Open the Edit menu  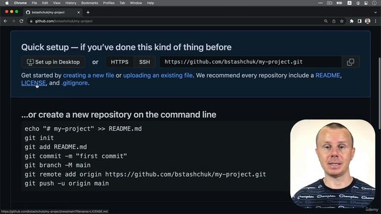45,3
